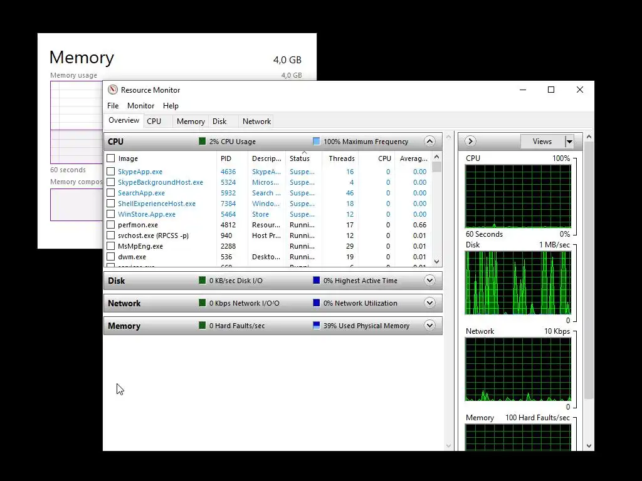Check the MsMpEng.exe checkbox

(110, 246)
